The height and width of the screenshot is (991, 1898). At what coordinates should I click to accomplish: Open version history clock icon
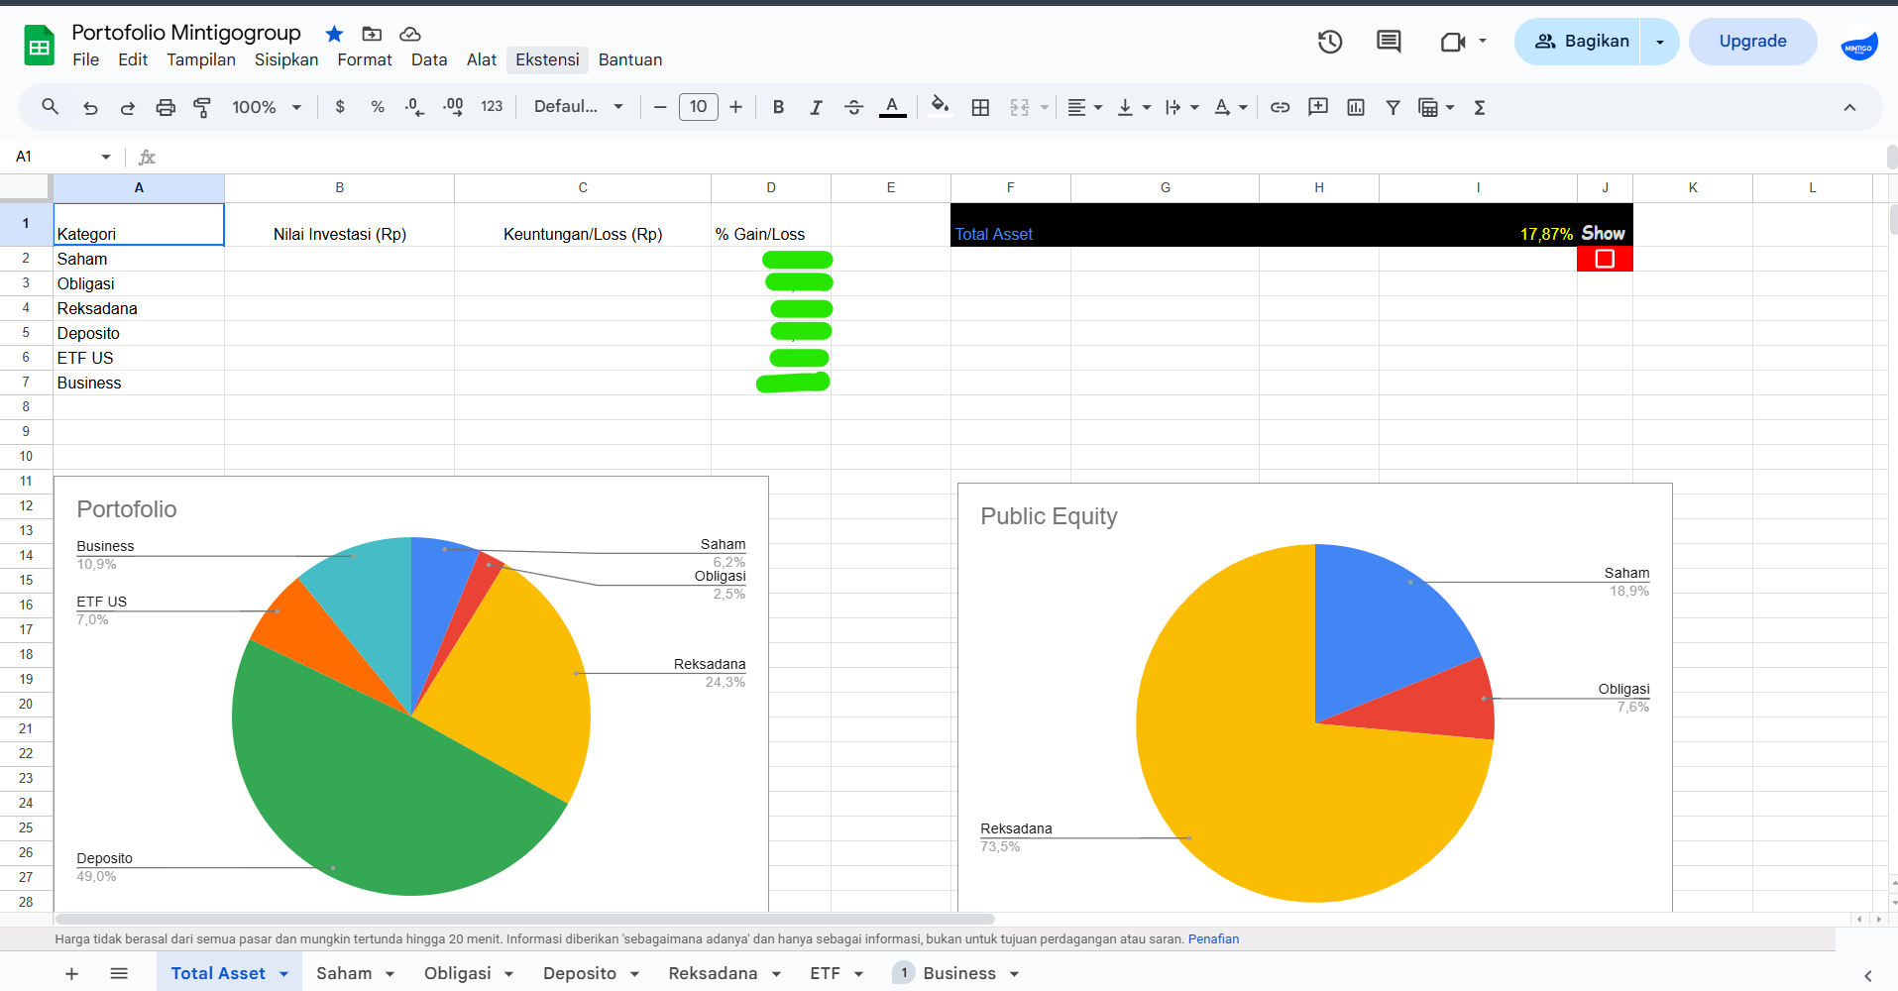tap(1330, 42)
